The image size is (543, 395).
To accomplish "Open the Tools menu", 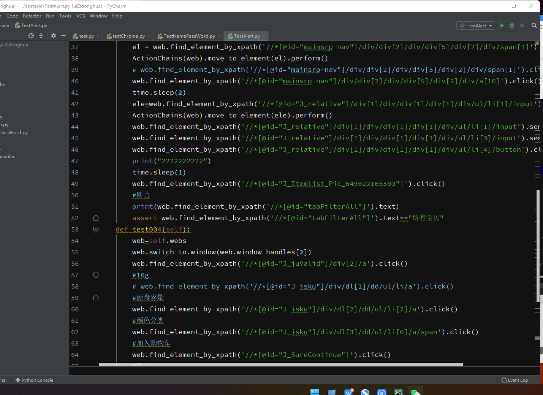I will point(65,16).
